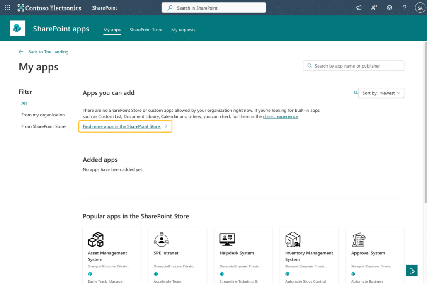Click the megaphone announcements icon
Image resolution: width=427 pixels, height=283 pixels.
[359, 7]
